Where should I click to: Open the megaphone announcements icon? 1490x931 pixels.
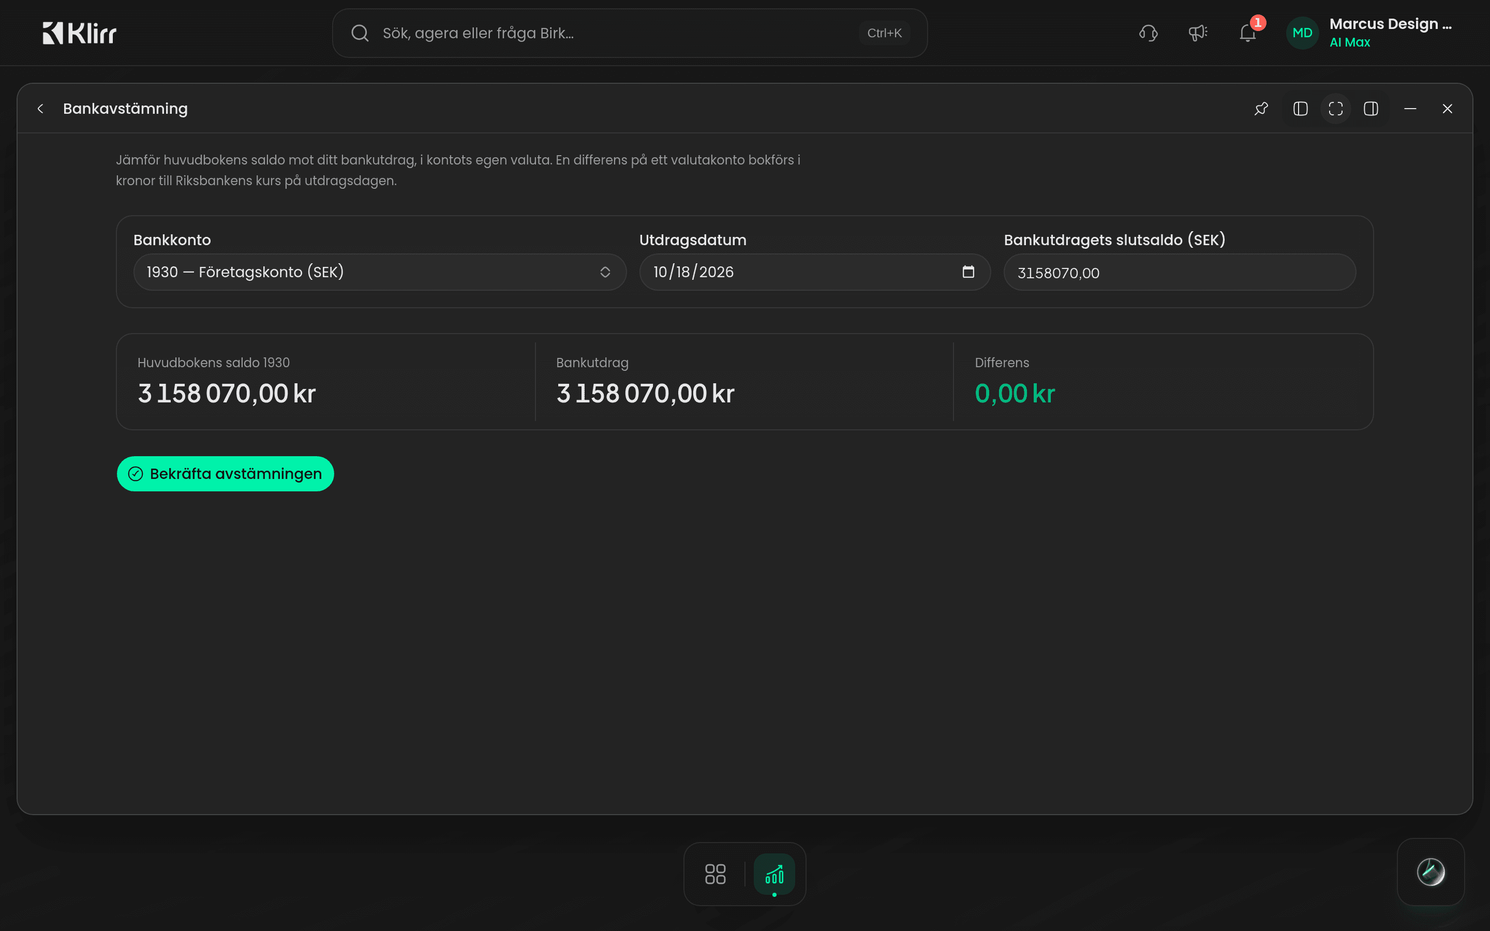(x=1198, y=33)
